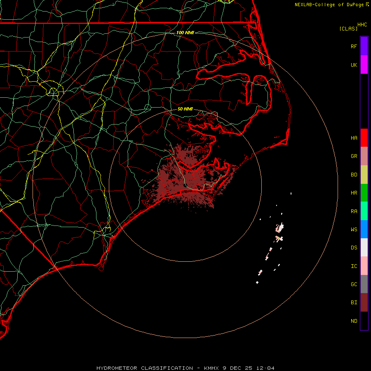Screen dimensions: 371x371
Task: Click the GC gray legend swatch
Action: (364, 284)
